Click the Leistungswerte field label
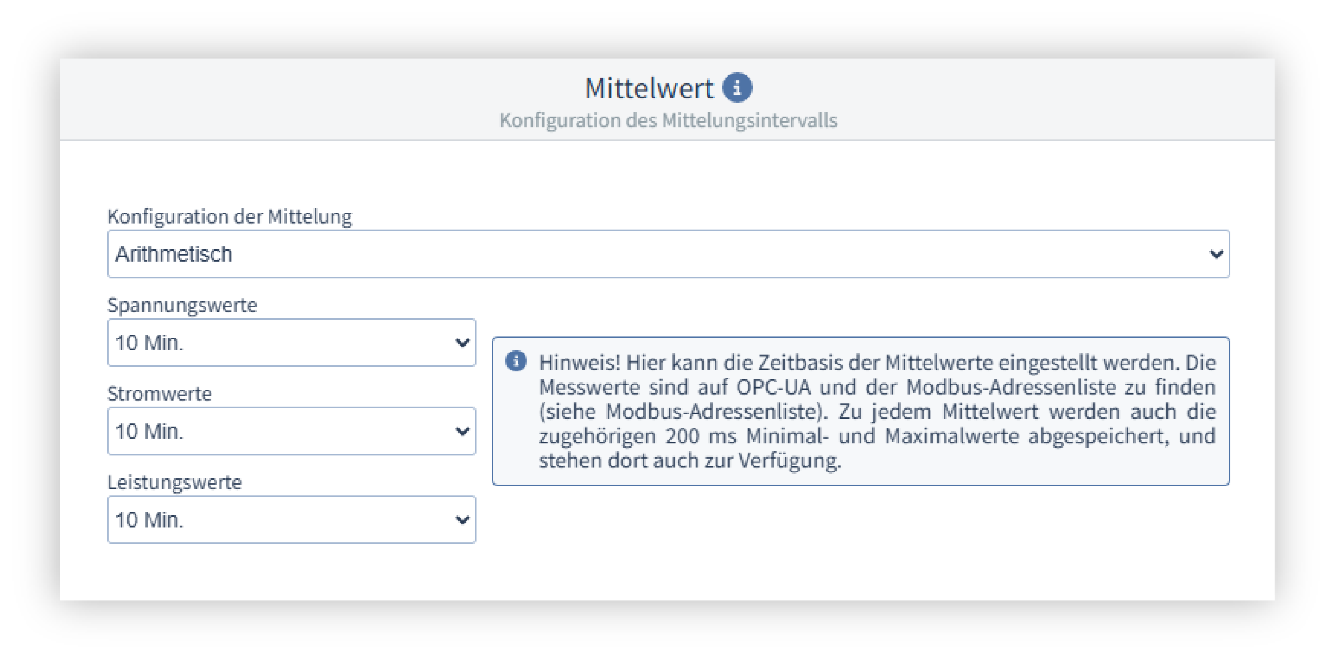The height and width of the screenshot is (659, 1332). (x=174, y=482)
